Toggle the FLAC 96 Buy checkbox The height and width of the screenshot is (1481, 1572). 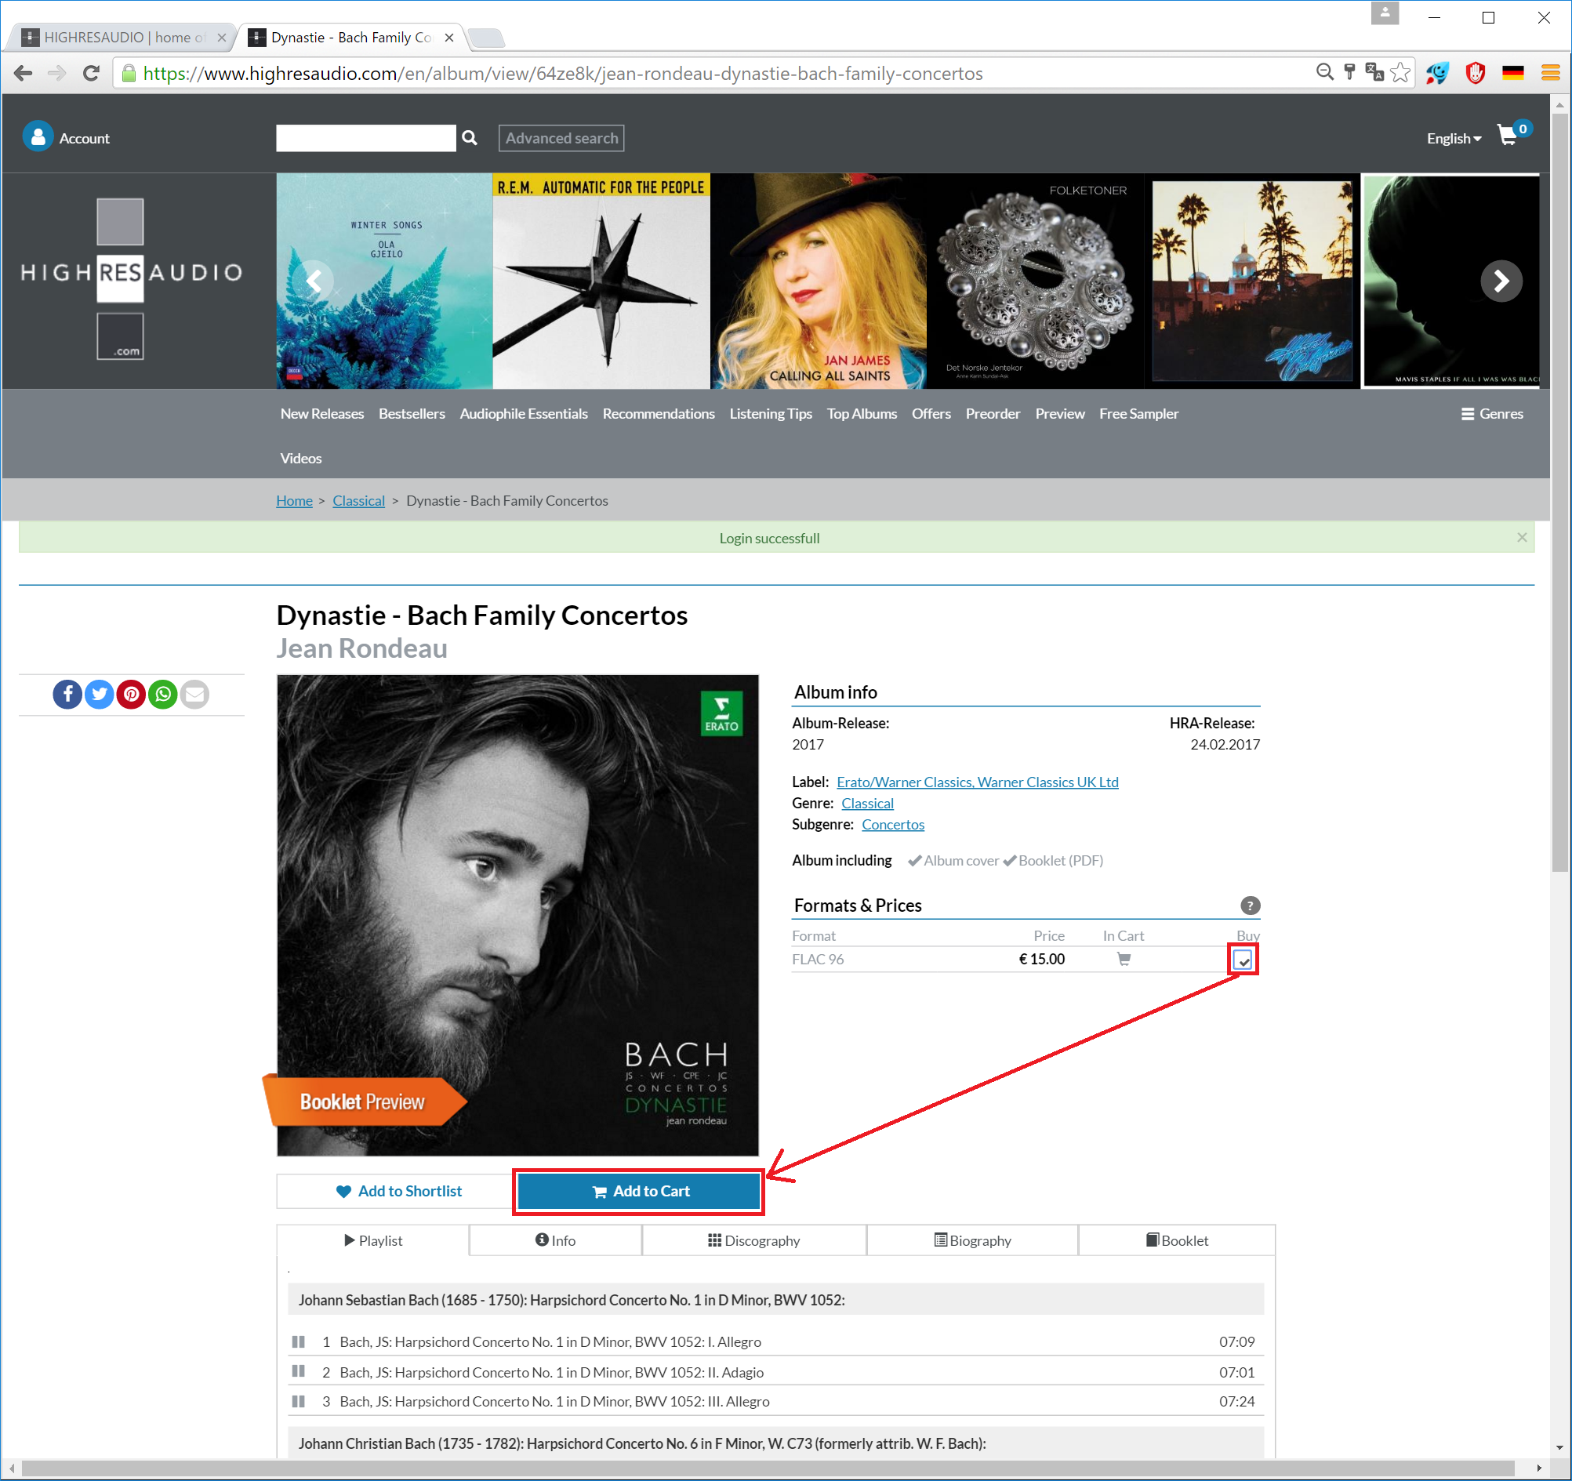pos(1243,960)
